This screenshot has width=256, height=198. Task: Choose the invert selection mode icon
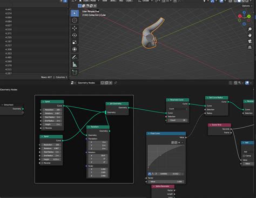click(x=91, y=6)
